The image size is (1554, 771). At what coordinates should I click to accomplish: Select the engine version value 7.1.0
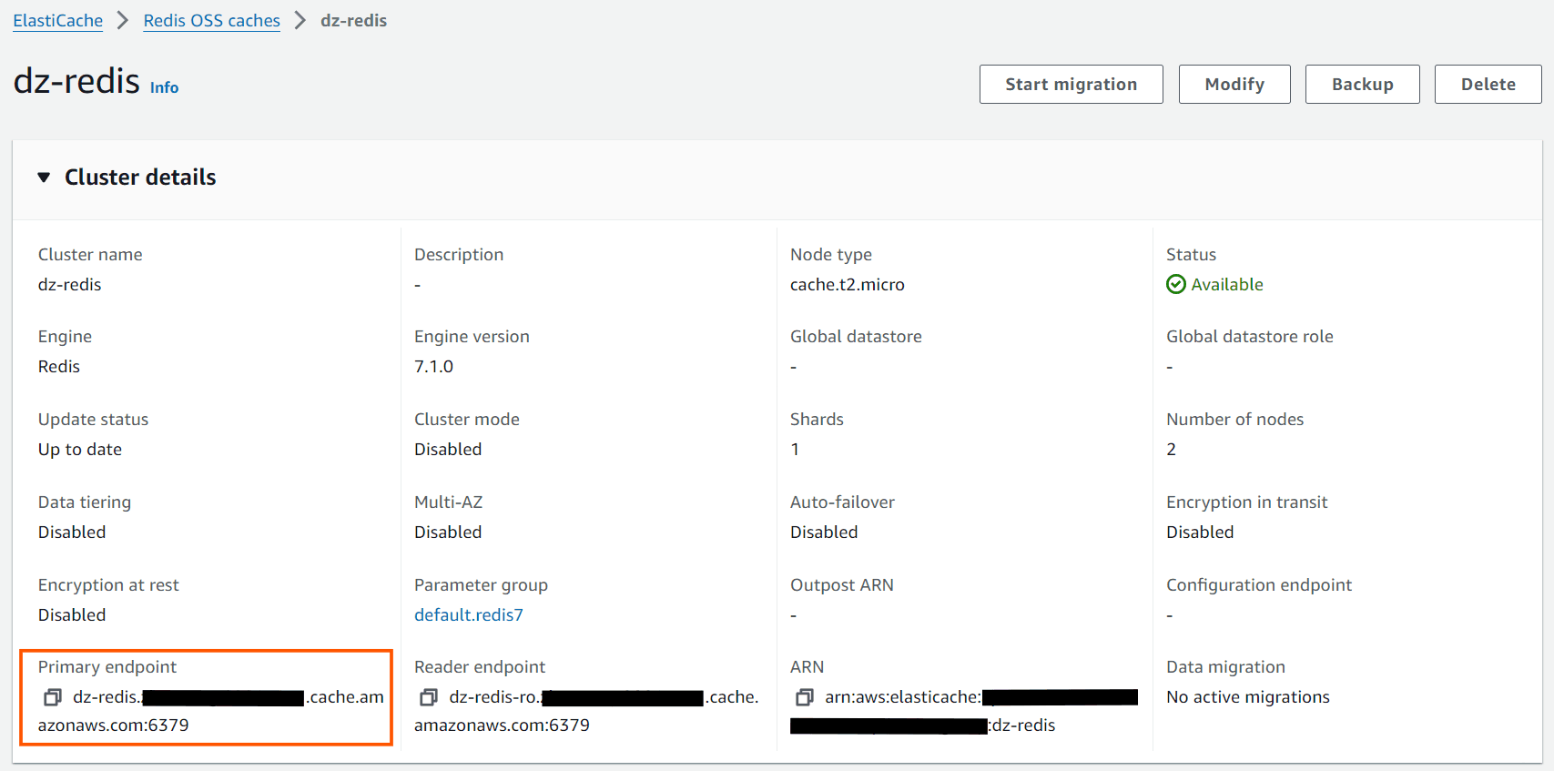click(433, 366)
